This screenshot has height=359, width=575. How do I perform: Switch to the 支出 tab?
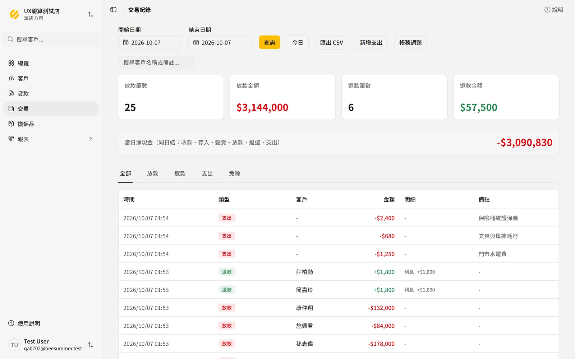[207, 174]
